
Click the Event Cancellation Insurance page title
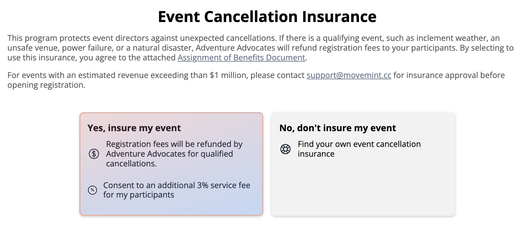click(267, 17)
